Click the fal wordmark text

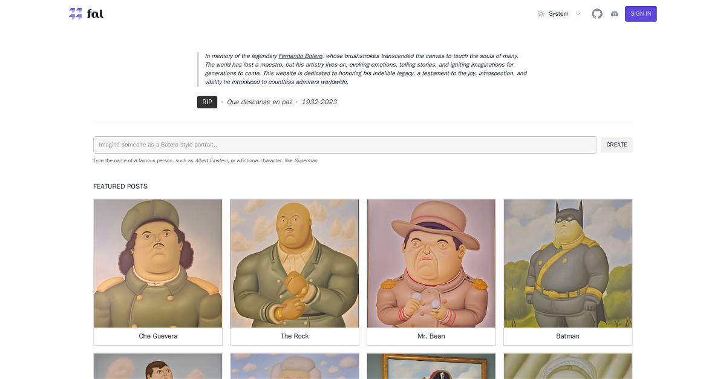pos(95,13)
